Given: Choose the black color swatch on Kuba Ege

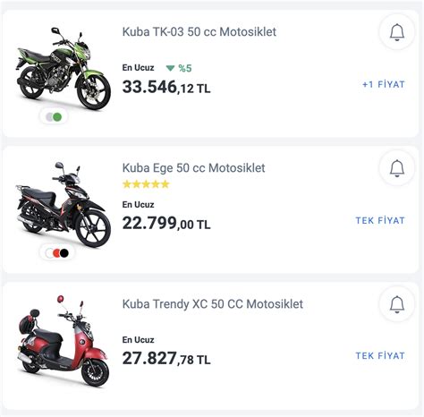Looking at the screenshot, I should [x=64, y=253].
